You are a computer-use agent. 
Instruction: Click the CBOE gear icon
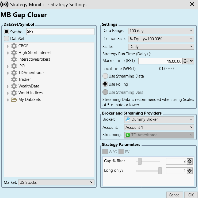14,46
